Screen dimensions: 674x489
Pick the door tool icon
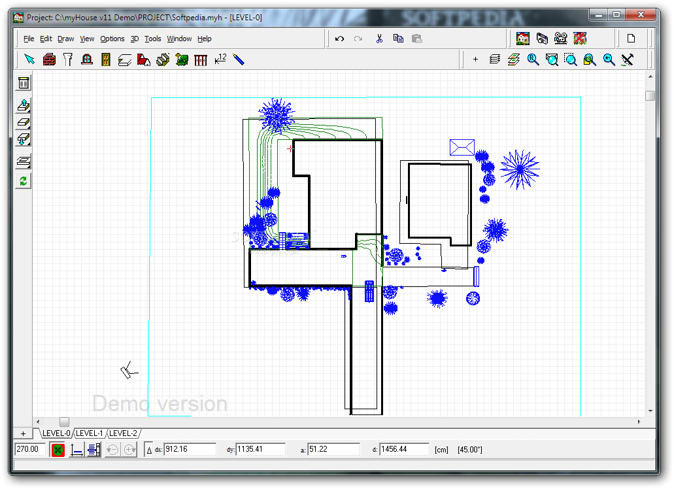point(106,59)
